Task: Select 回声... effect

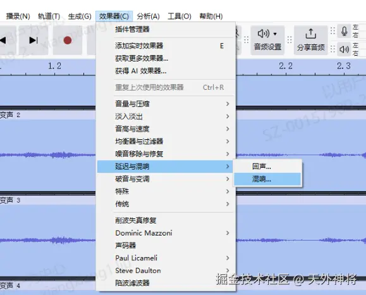Action: pos(267,166)
